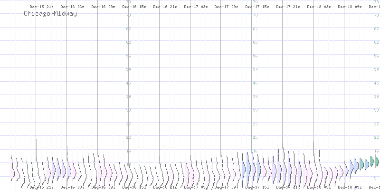This screenshot has width=380, height=190.
Task: Click the top Dec-18 03z time label
Action: pyautogui.click(x=319, y=7)
